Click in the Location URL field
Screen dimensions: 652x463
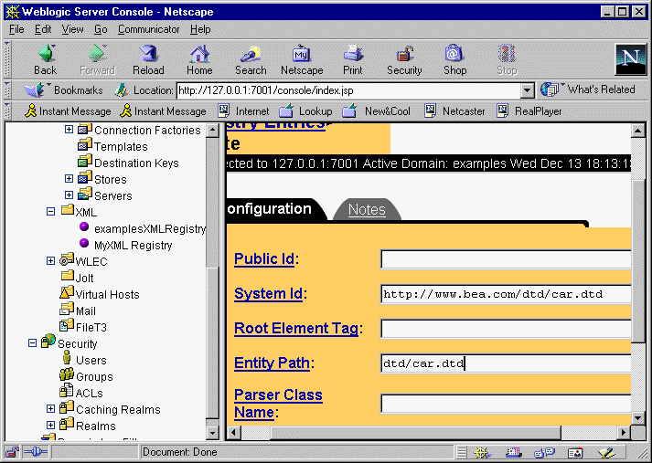pos(349,90)
